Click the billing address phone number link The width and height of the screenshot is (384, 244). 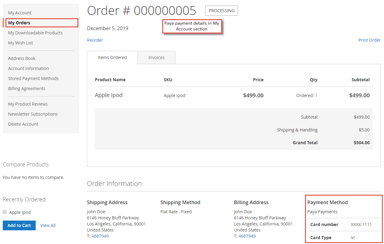[x=247, y=236]
